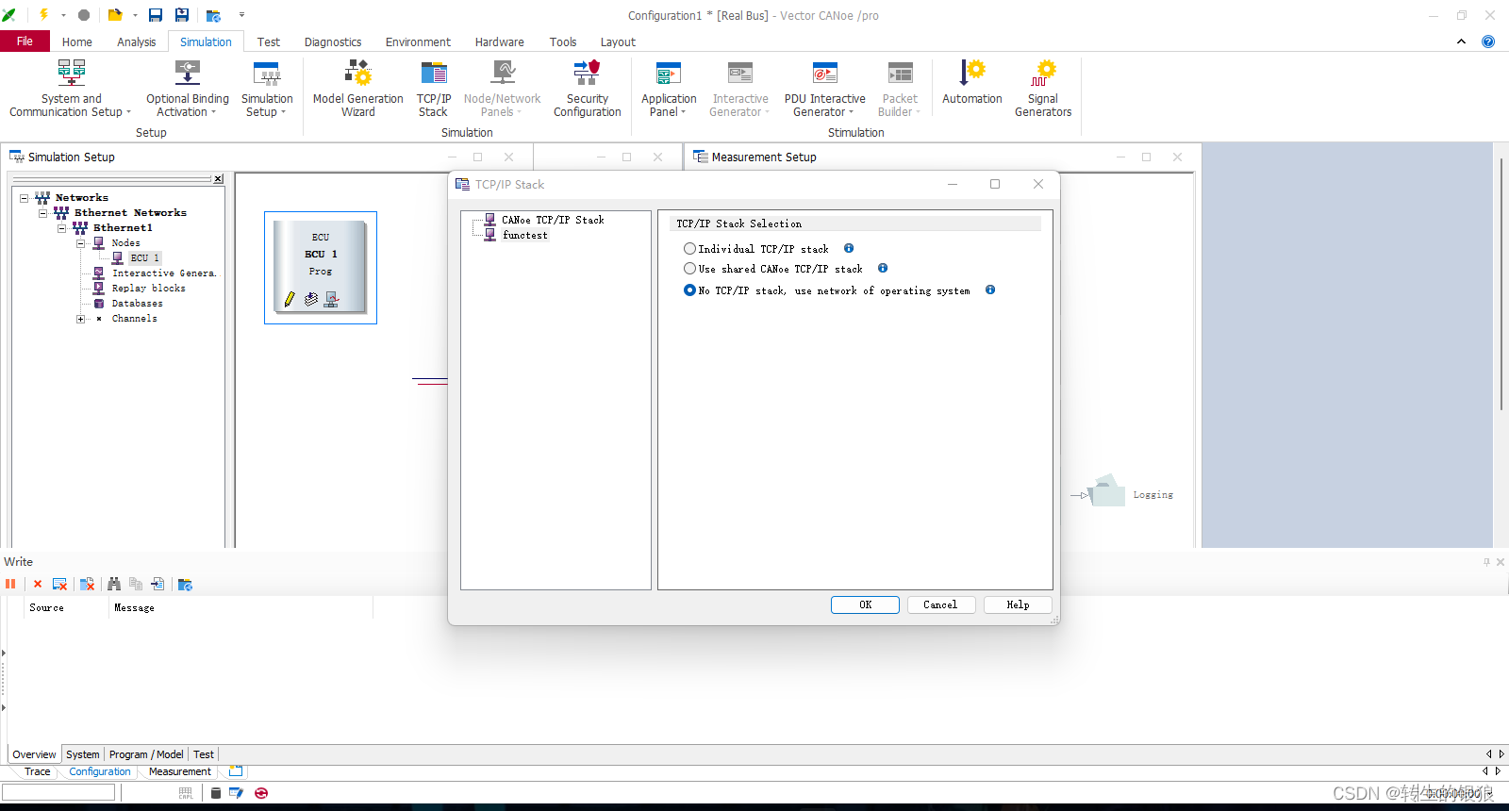Click the red sync icon in status bar
1509x811 pixels.
coord(261,793)
